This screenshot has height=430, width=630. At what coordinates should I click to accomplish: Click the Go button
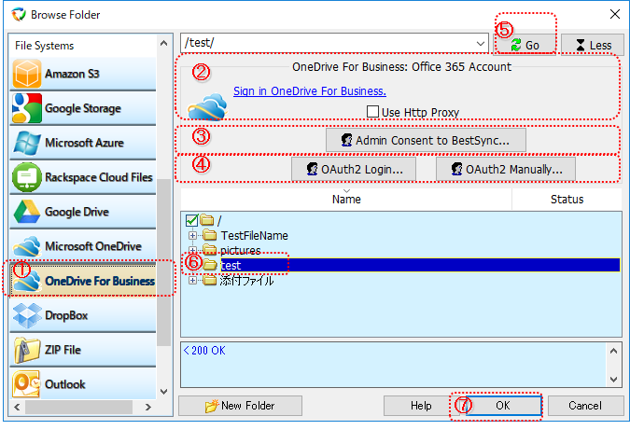coord(525,45)
